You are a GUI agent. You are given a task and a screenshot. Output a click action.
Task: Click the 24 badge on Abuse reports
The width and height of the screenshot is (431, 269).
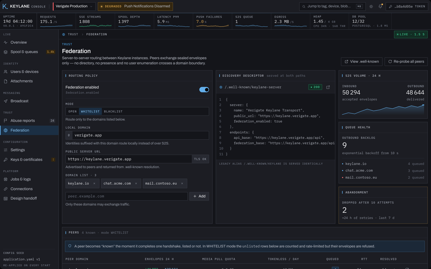(x=52, y=121)
